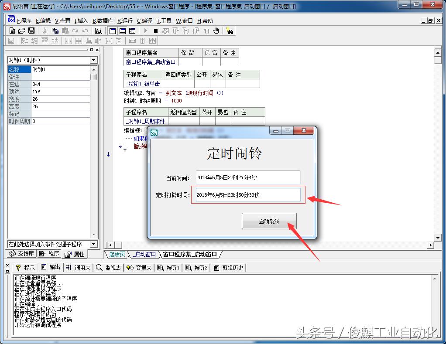Toggle the left workspace panel layout button
Viewport: 446px width, 344px height.
(x=112, y=31)
